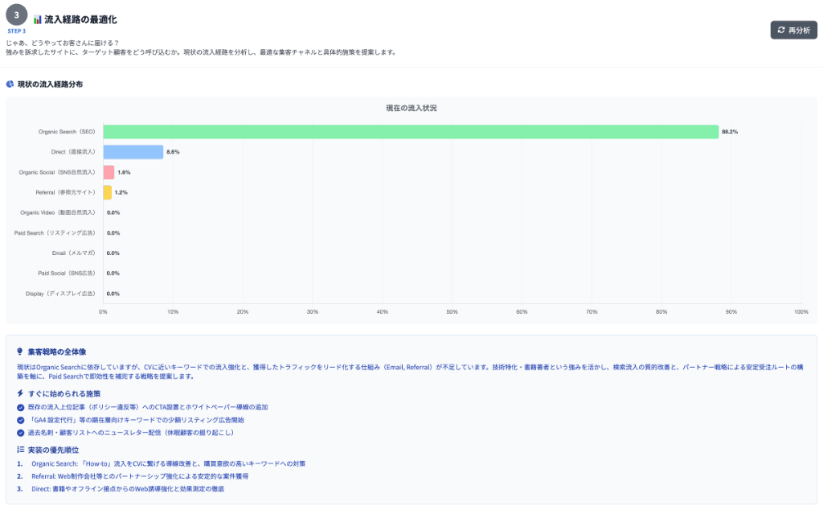This screenshot has height=510, width=823.
Task: Click the step 3 number circle
Action: [x=17, y=15]
